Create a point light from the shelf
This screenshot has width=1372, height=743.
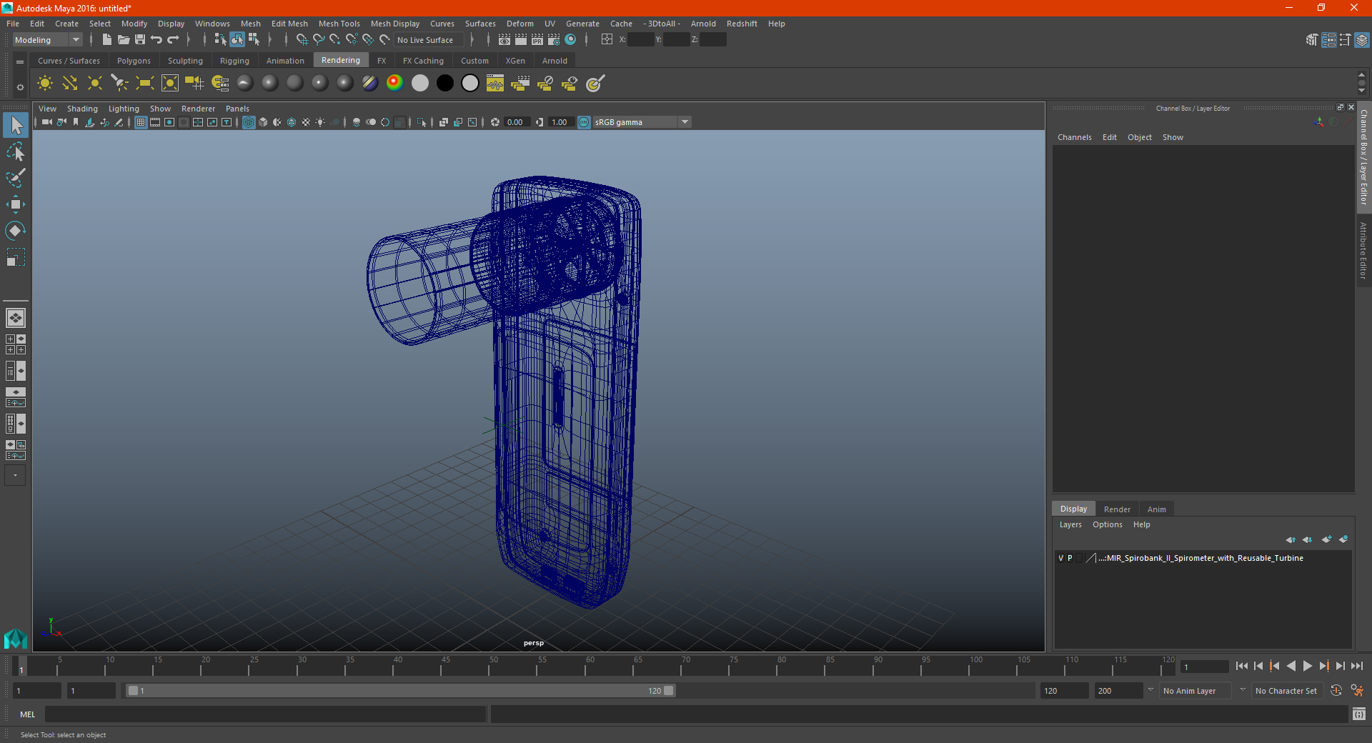95,84
